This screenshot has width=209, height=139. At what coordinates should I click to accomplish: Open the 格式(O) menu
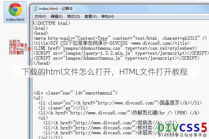73,16
